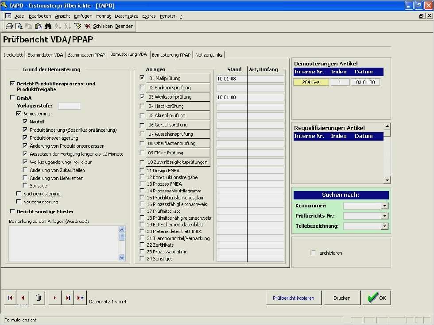The image size is (434, 325).
Task: Remove the filter with the red X funnel icon
Action: [87, 26]
